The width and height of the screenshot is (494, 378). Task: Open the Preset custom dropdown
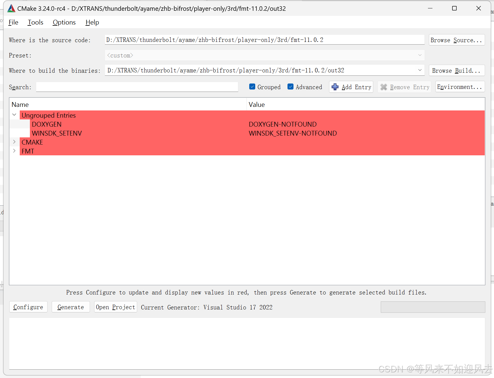pos(264,55)
